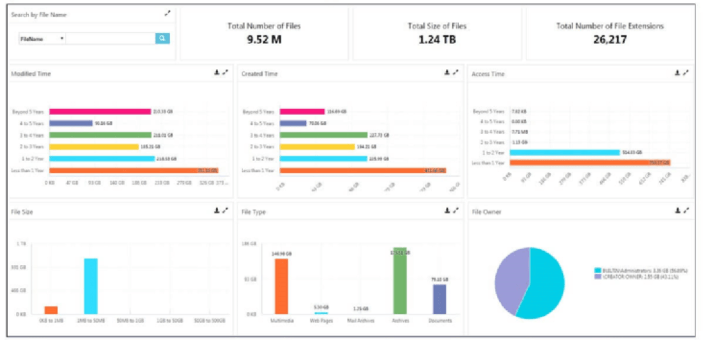Click the File Type panel title
Image resolution: width=703 pixels, height=340 pixels.
click(253, 212)
